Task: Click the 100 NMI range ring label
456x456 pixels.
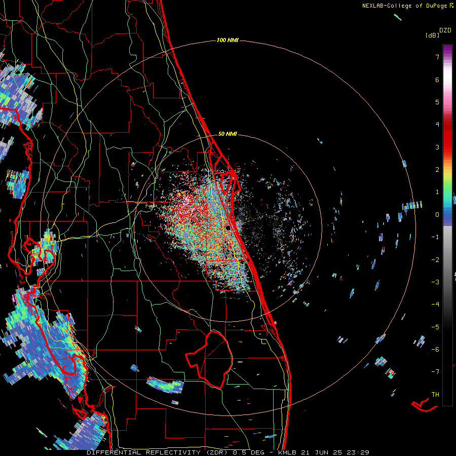Action: click(227, 40)
